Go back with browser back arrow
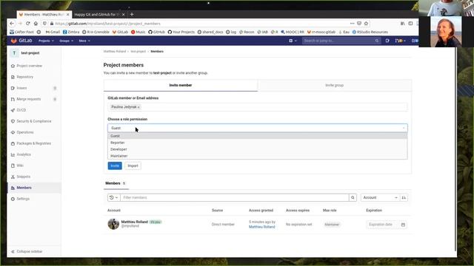This screenshot has width=474, height=266. 12,23
